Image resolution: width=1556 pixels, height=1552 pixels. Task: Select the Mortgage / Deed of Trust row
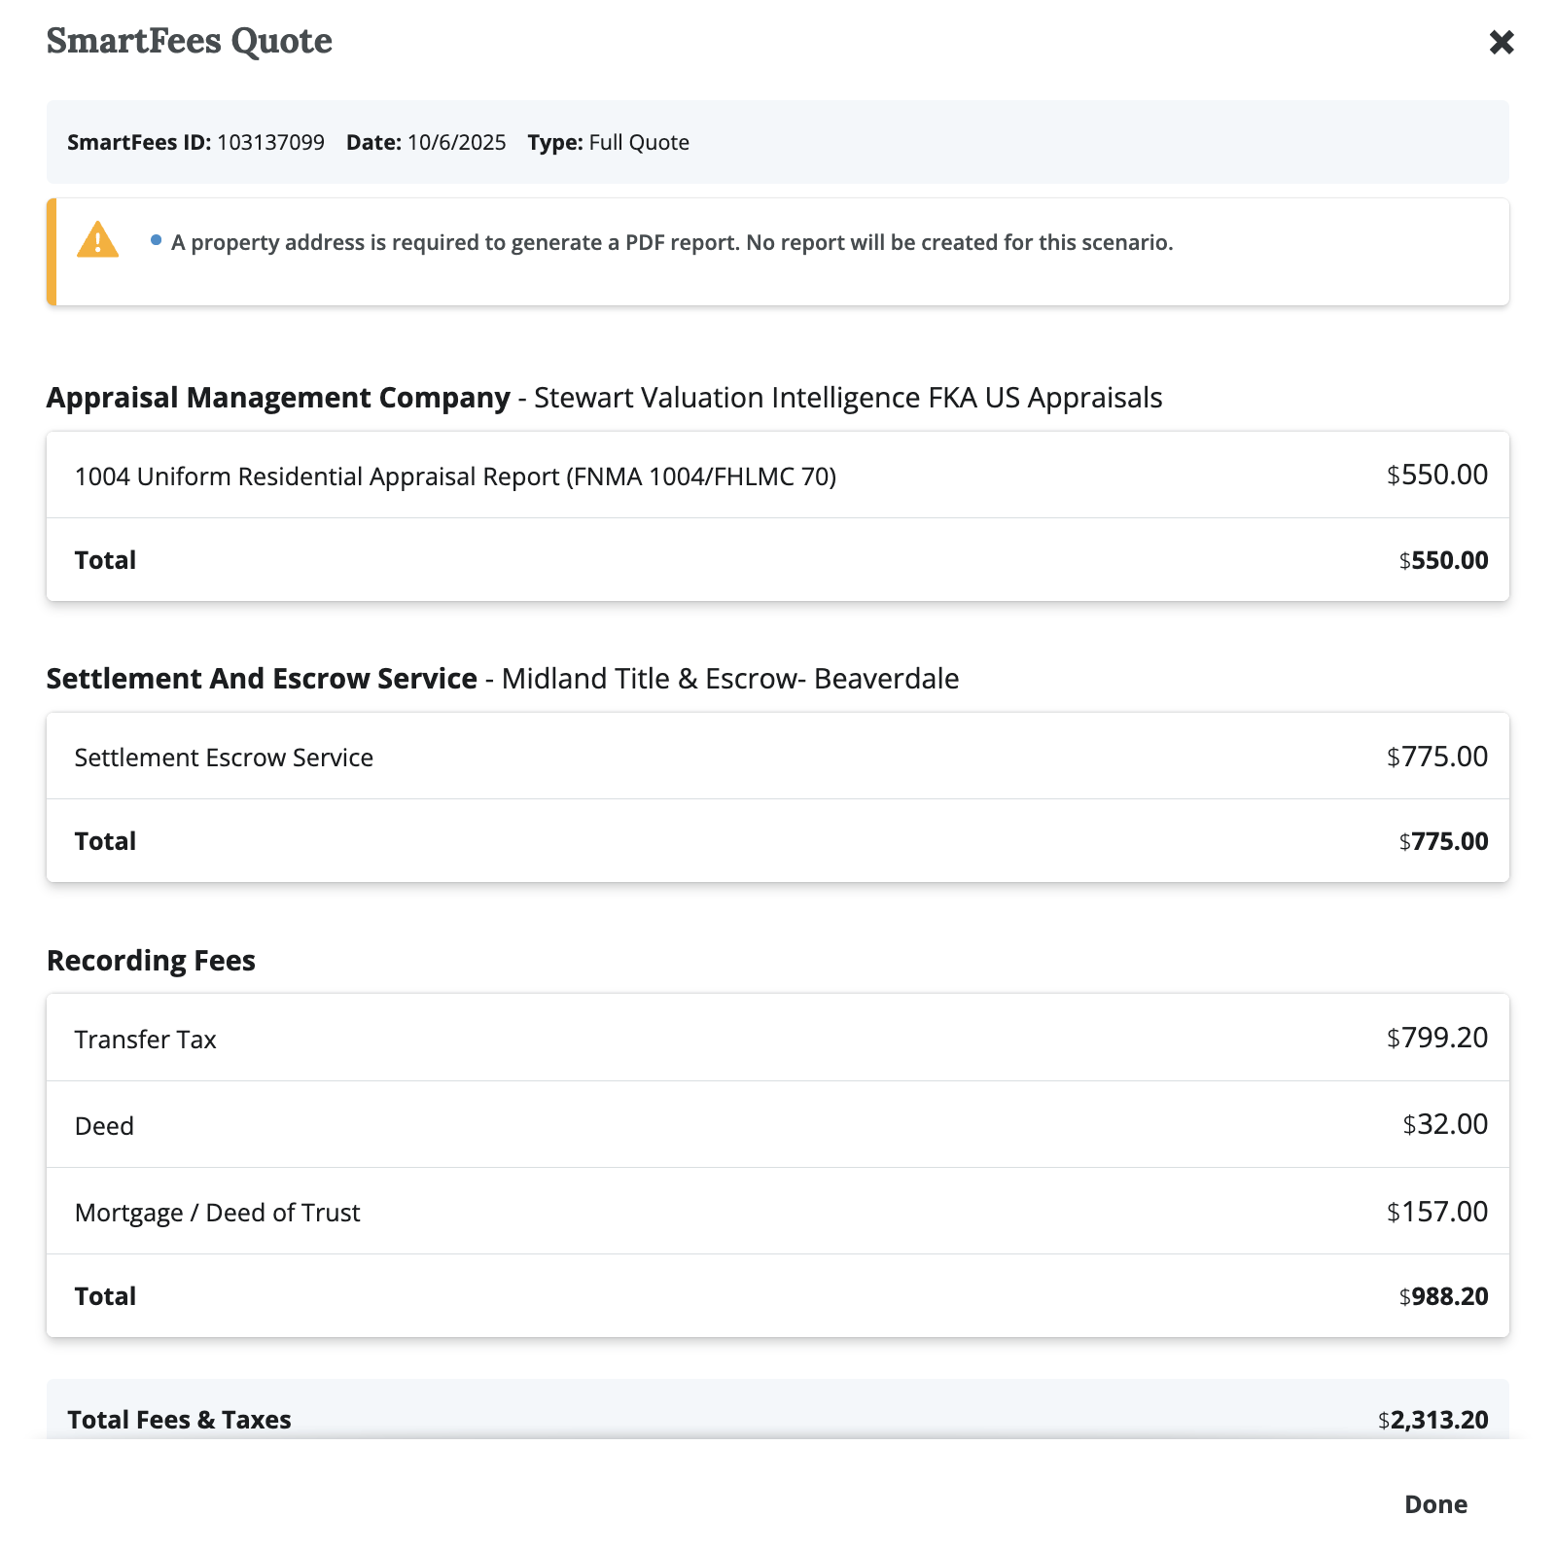217,1213
